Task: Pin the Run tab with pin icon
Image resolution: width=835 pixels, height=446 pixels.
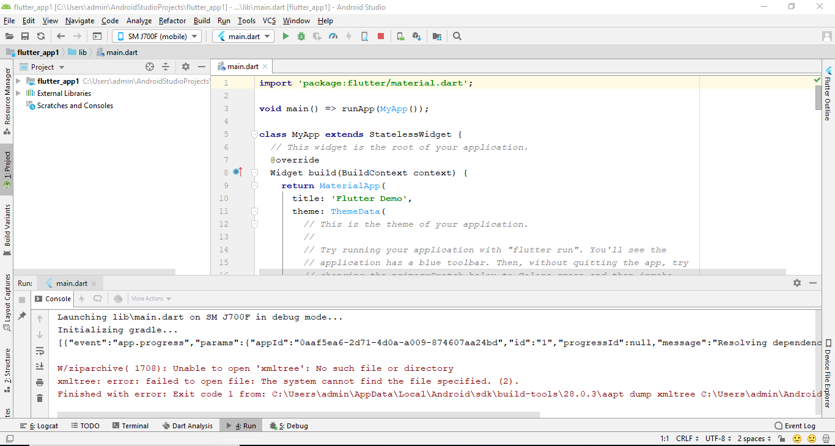Action: [x=21, y=316]
